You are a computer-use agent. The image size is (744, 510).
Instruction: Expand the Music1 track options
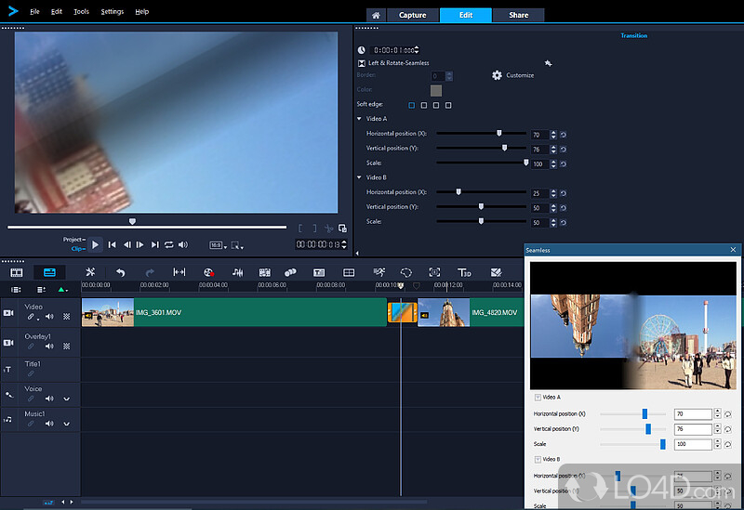[66, 424]
